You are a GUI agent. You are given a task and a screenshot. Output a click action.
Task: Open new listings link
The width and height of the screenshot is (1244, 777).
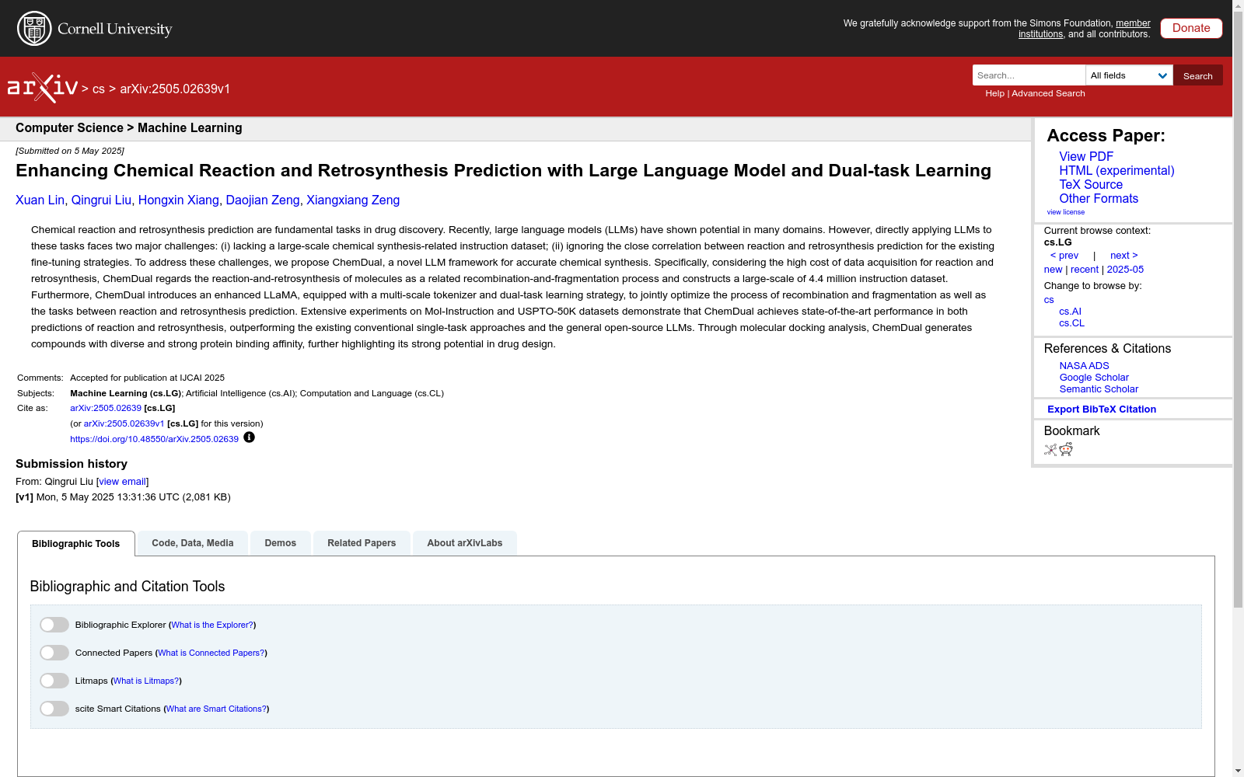(1053, 270)
